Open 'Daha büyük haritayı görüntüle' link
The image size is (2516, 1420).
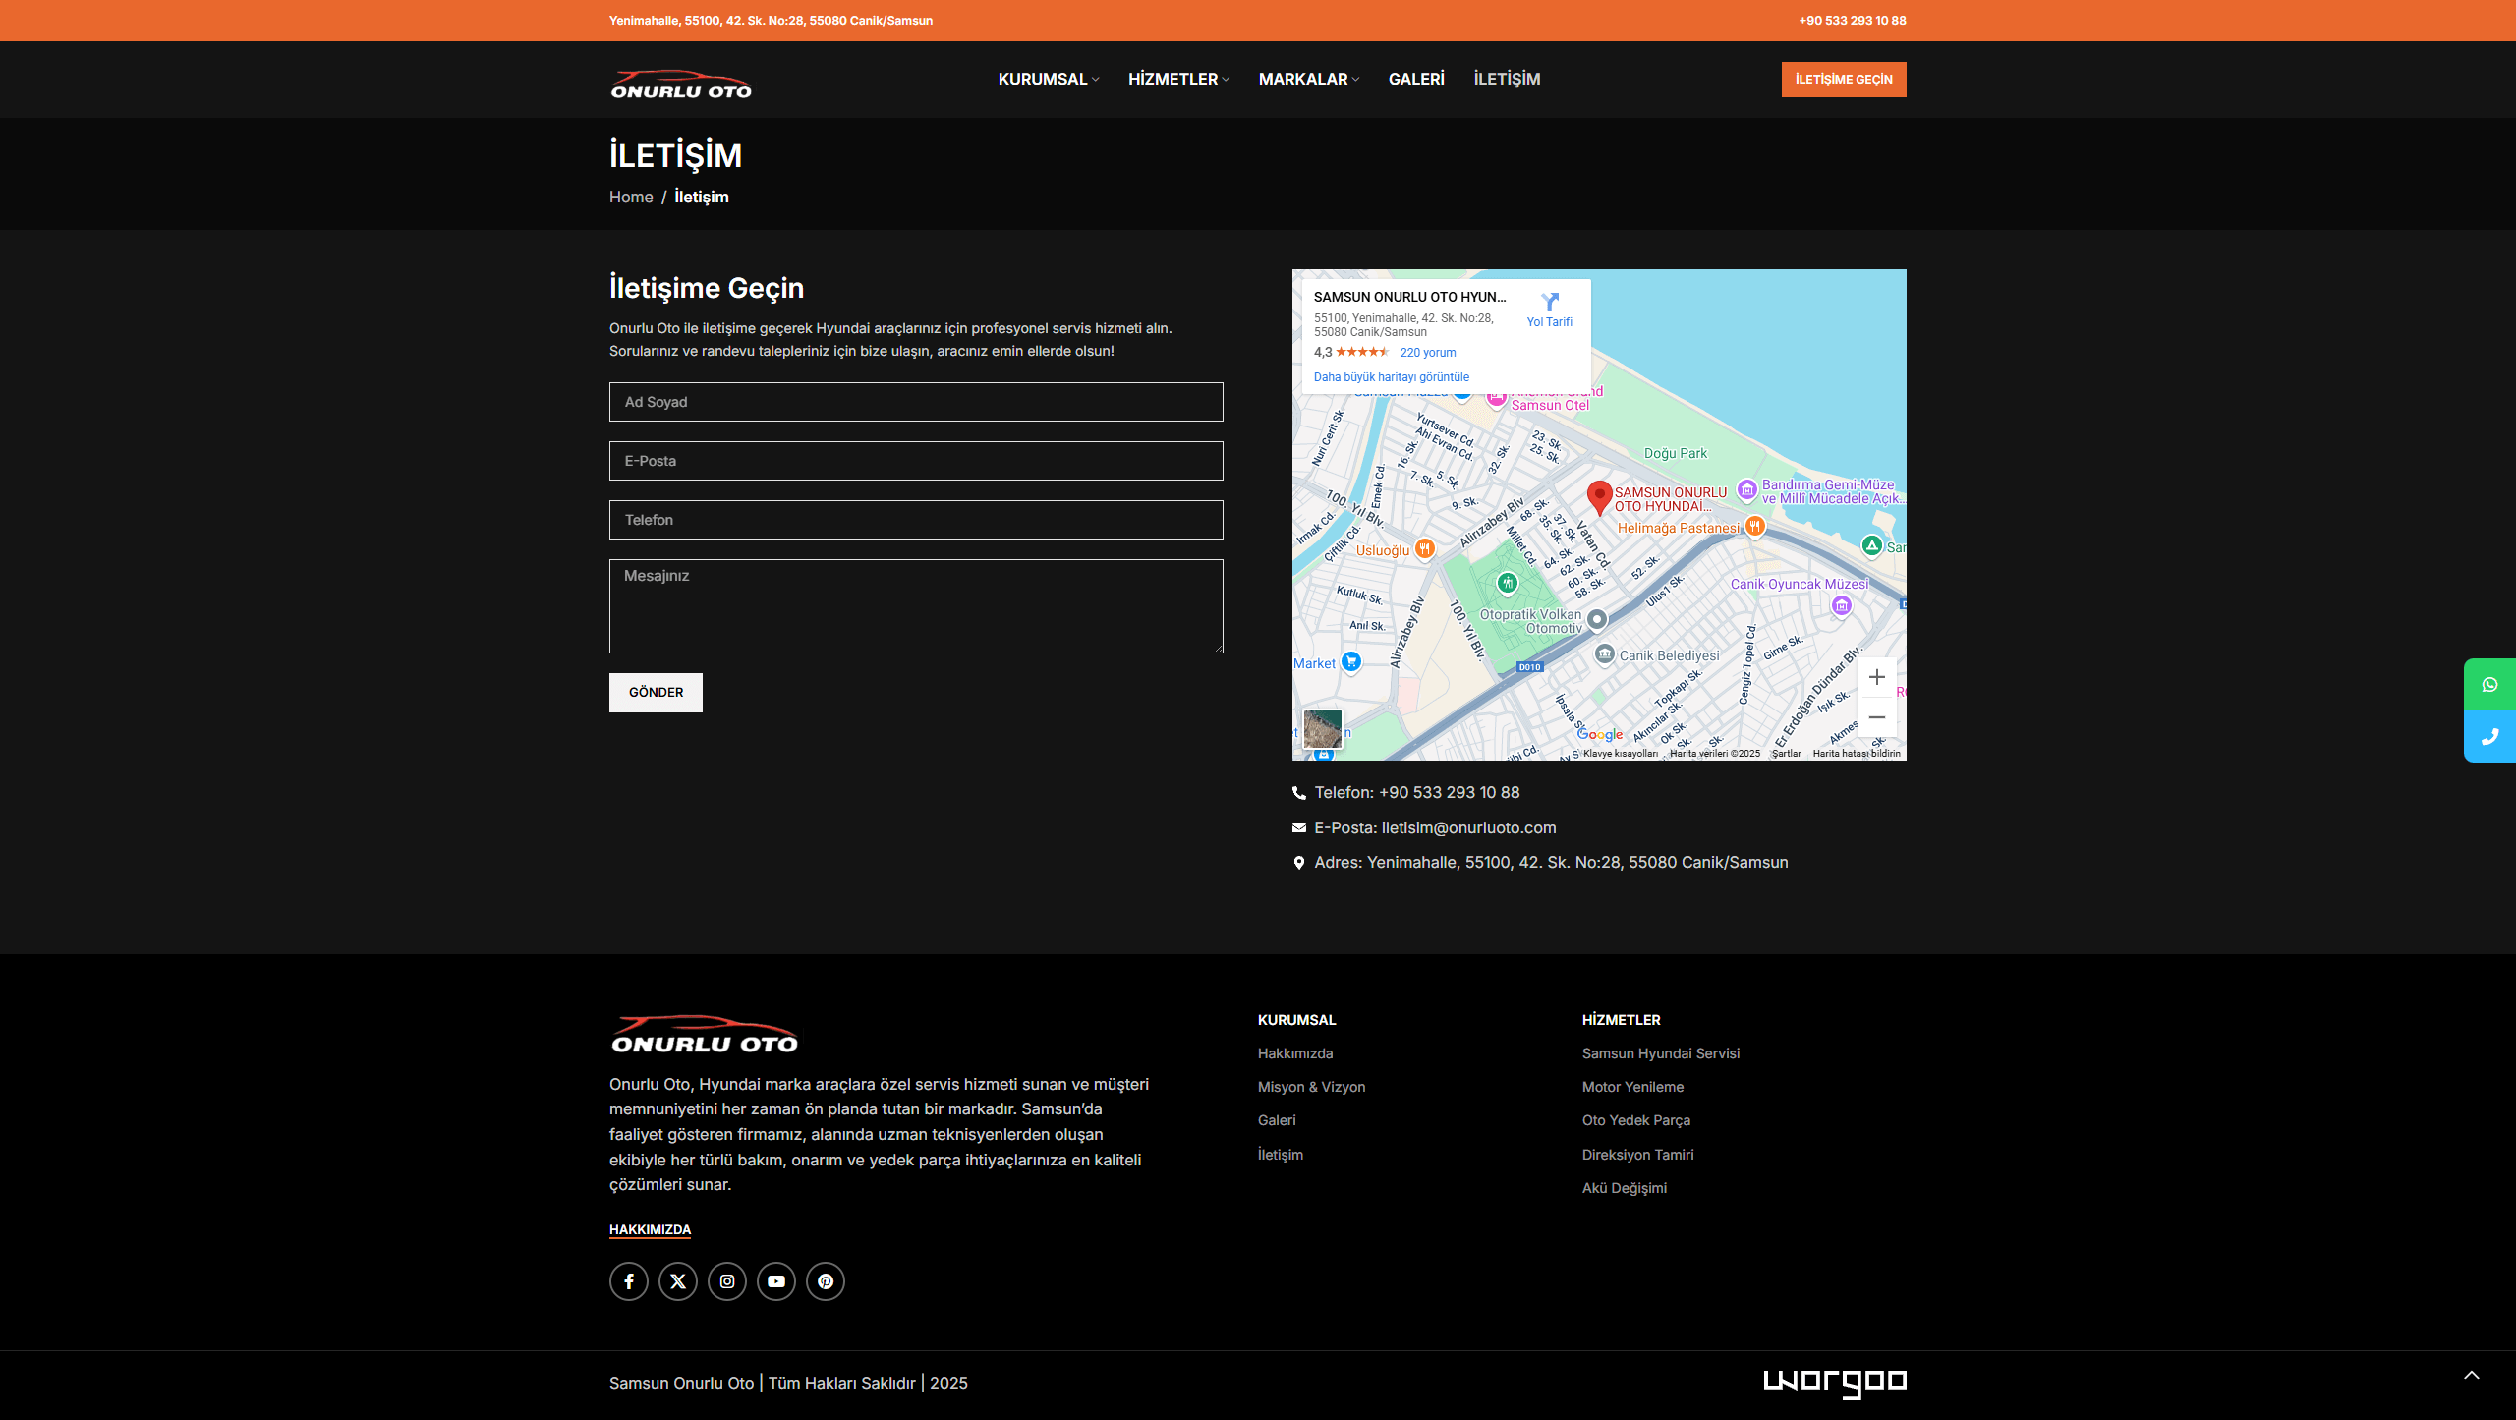point(1392,377)
